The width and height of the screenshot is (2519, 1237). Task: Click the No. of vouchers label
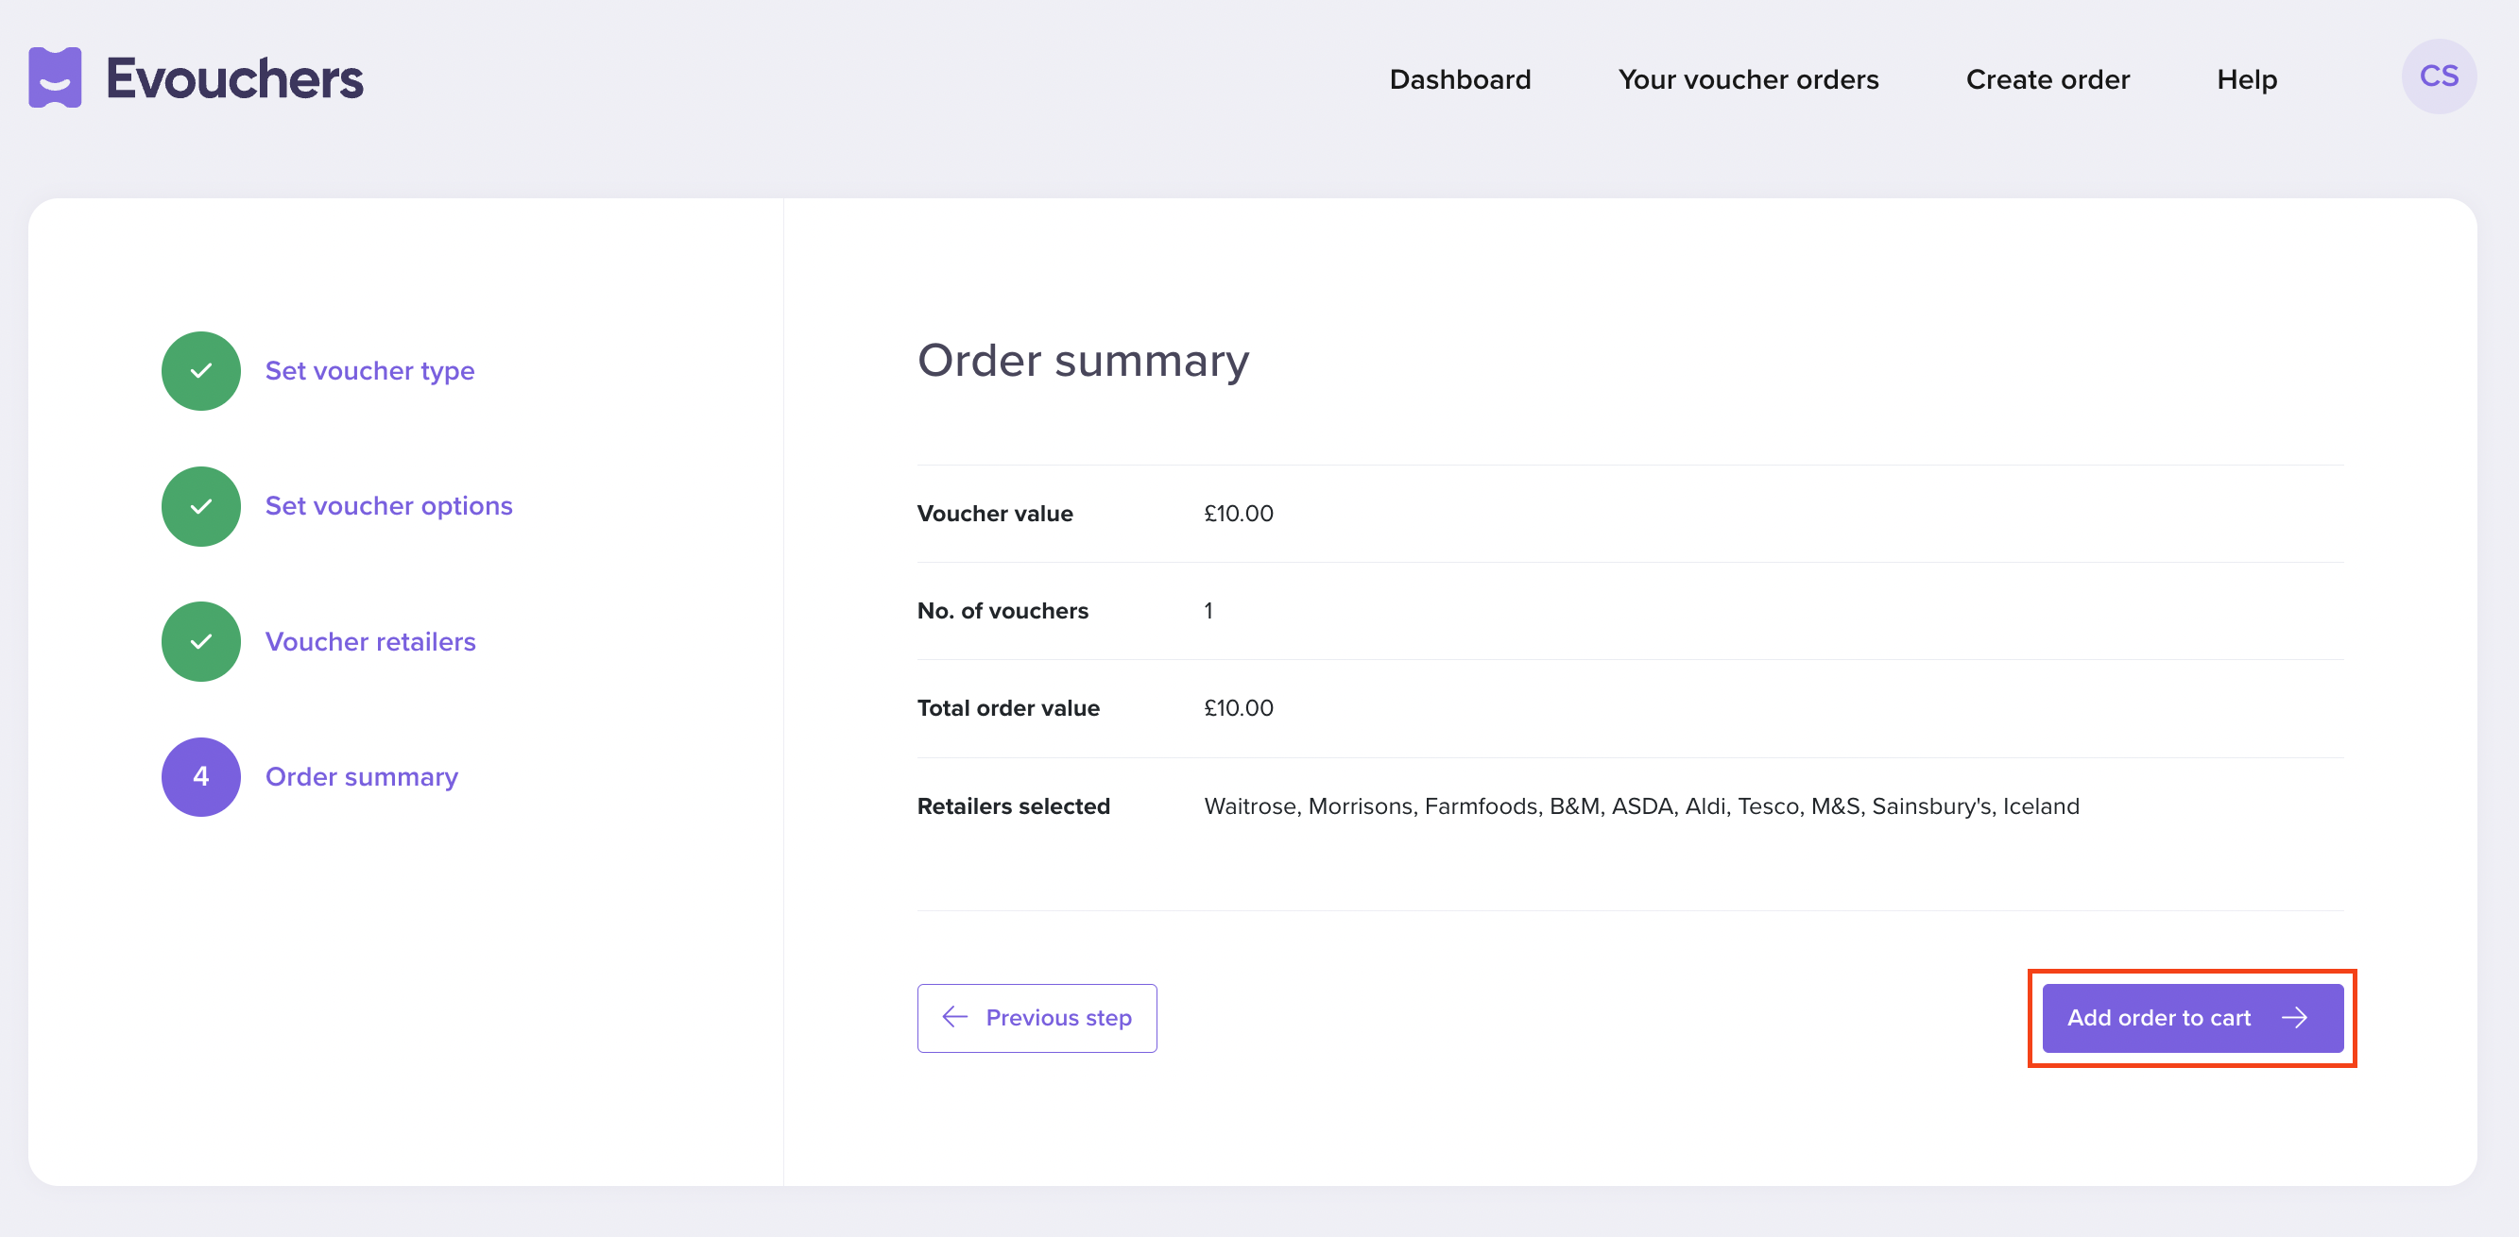[1002, 611]
